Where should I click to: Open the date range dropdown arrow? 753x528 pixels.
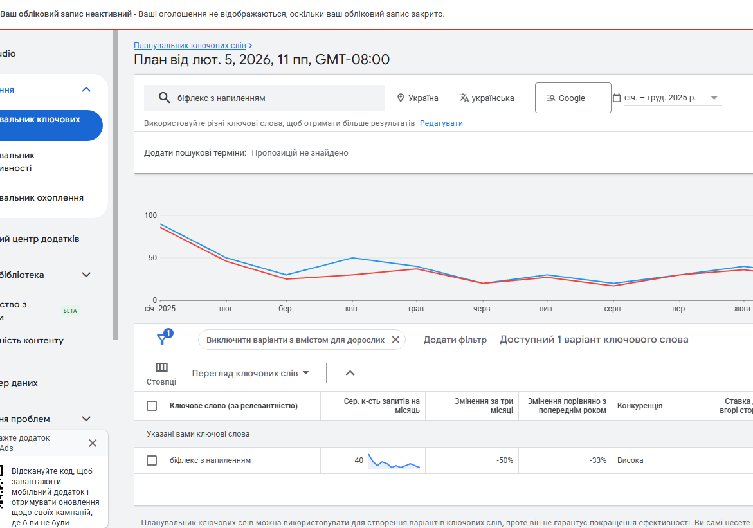[714, 98]
